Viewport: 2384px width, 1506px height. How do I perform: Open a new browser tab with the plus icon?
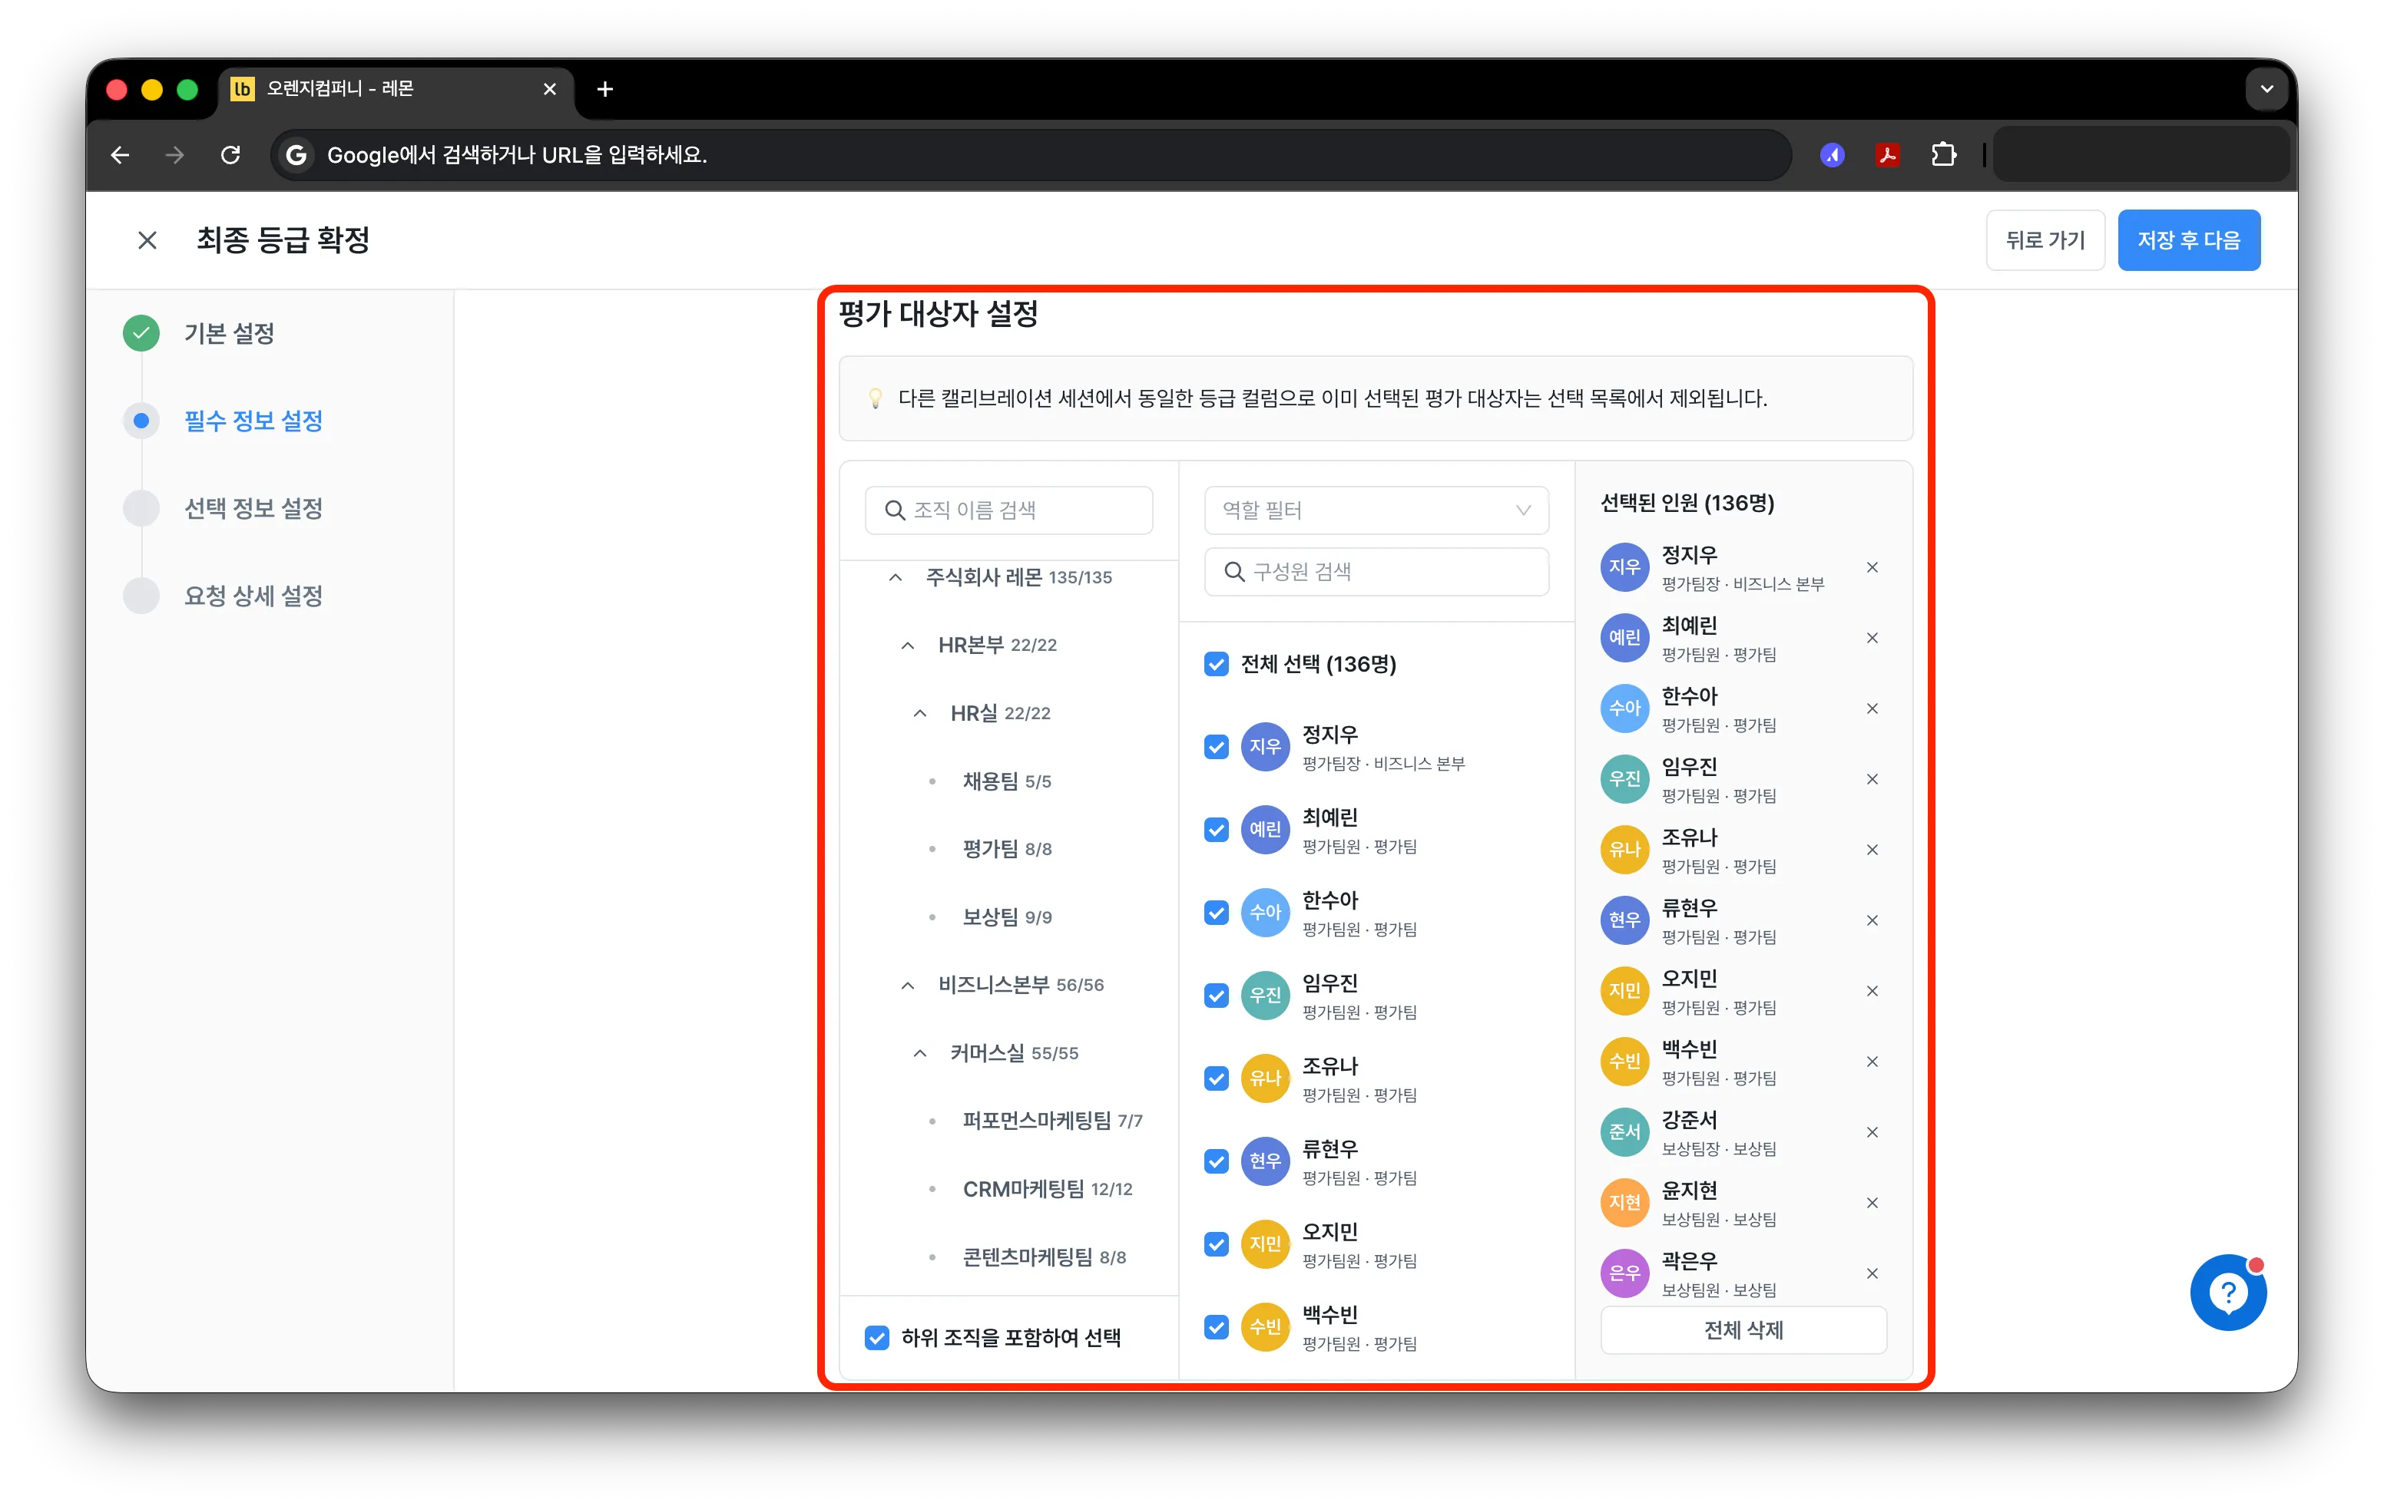pos(605,89)
